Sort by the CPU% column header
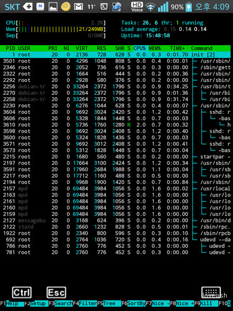The image size is (233, 311). 140,48
